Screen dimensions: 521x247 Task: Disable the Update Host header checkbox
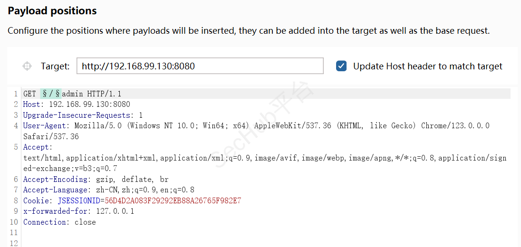[341, 66]
